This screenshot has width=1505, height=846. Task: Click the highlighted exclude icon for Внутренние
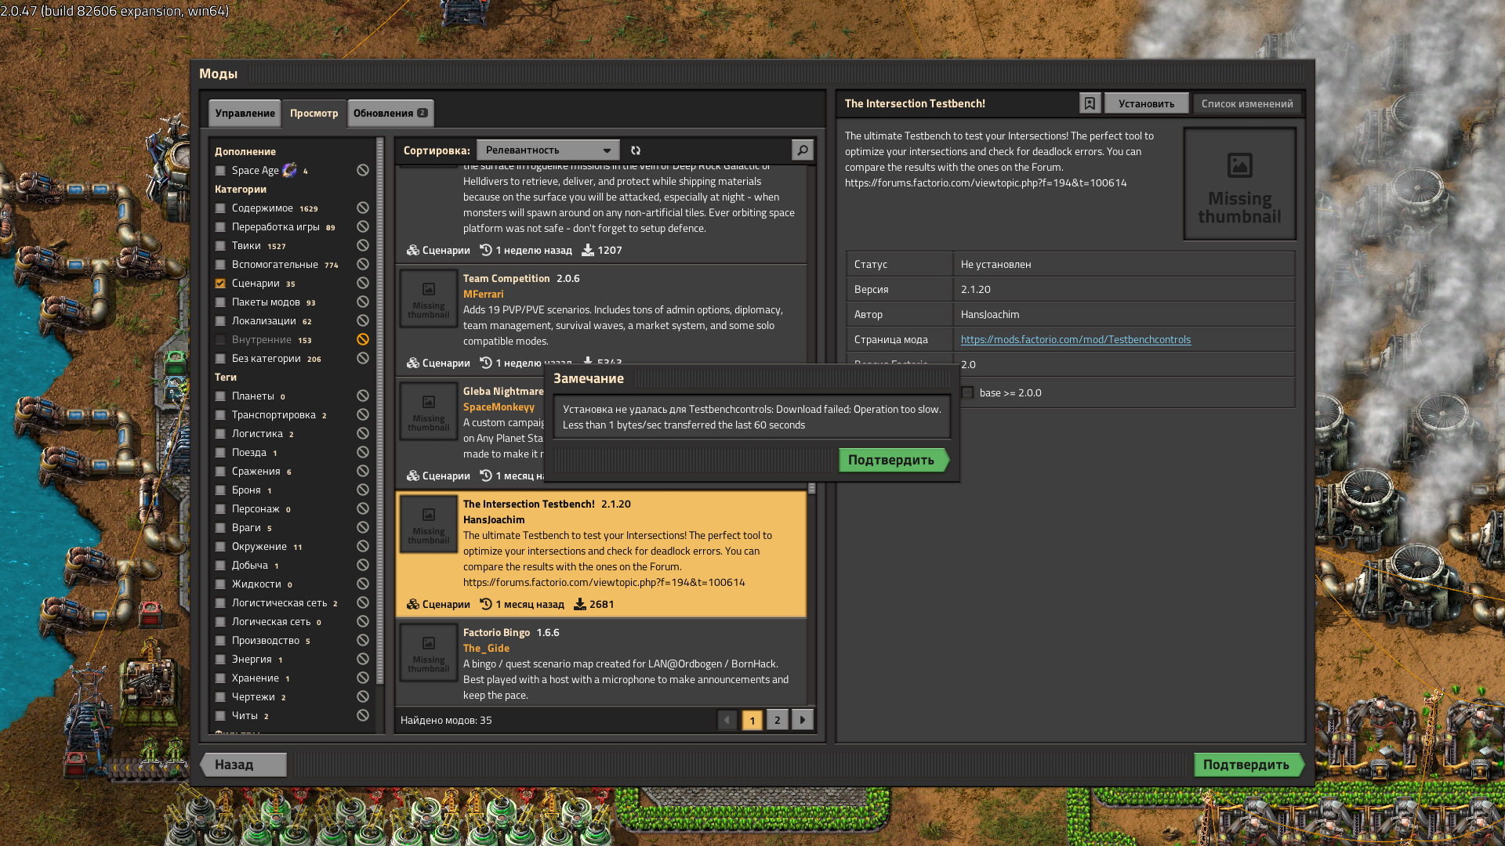tap(363, 339)
